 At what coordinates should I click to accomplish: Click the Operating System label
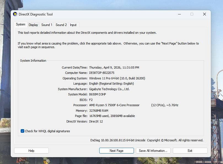pos(75,78)
